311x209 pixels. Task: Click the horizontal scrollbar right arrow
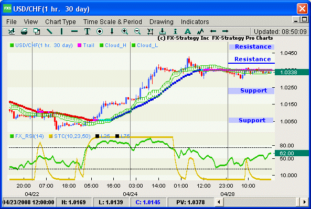(x=305, y=202)
